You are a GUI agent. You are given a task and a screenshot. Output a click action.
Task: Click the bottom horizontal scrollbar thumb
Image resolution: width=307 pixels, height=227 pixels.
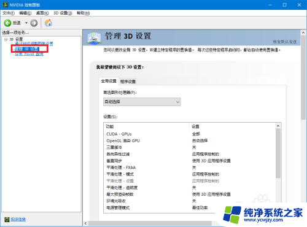tap(150, 223)
